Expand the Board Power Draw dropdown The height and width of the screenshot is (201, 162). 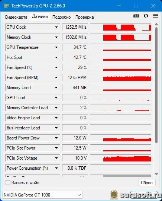pyautogui.click(x=56, y=138)
